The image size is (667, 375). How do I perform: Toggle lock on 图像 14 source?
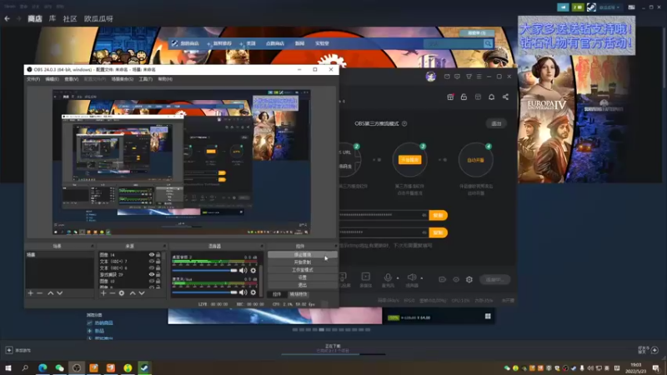(x=158, y=255)
